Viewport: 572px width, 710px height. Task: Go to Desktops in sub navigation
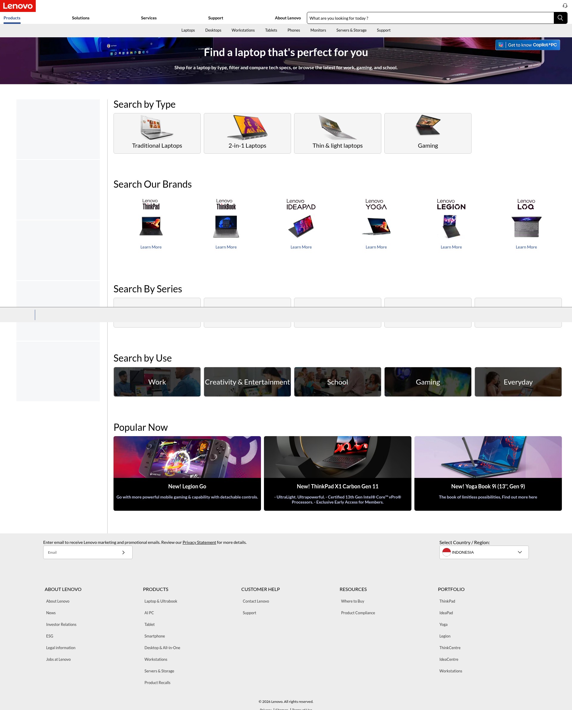[x=213, y=30]
